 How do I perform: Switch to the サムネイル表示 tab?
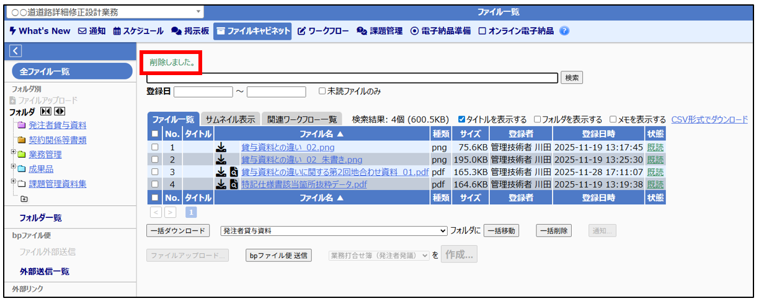click(x=230, y=120)
